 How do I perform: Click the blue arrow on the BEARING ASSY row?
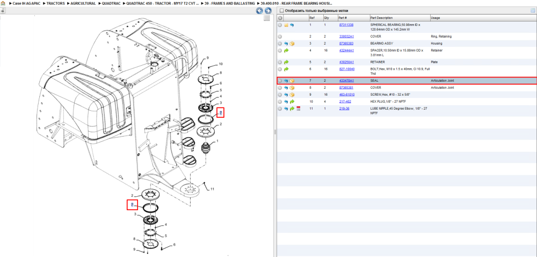coord(286,44)
